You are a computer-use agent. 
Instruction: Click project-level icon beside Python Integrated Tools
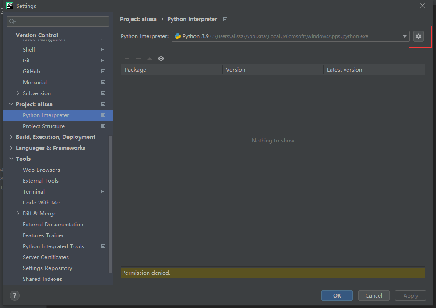click(x=103, y=246)
